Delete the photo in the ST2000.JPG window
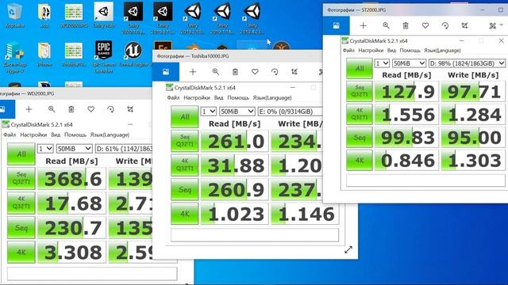The height and width of the screenshot is (285, 508). [406, 25]
